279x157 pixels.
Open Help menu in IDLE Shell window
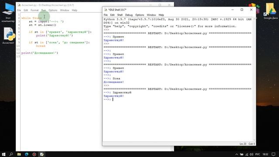[161, 15]
